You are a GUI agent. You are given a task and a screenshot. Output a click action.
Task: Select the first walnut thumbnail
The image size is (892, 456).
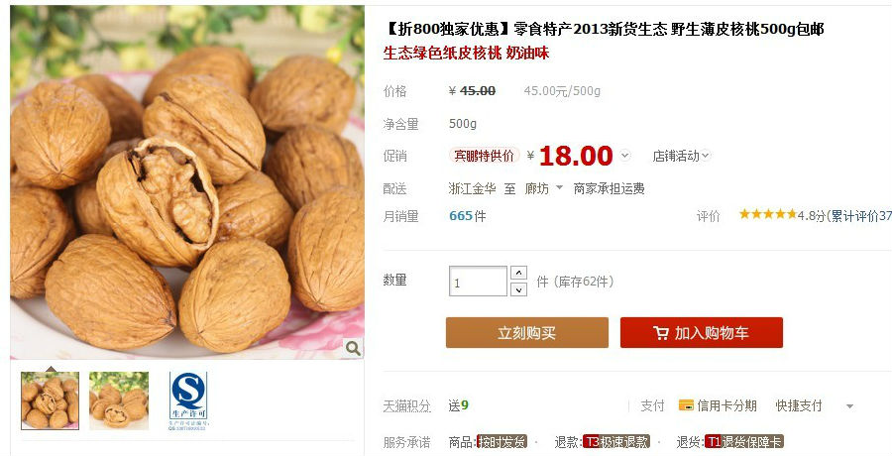coord(51,400)
